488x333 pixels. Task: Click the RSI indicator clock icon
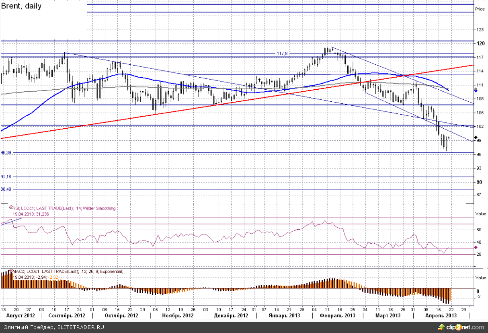[x=11, y=207]
